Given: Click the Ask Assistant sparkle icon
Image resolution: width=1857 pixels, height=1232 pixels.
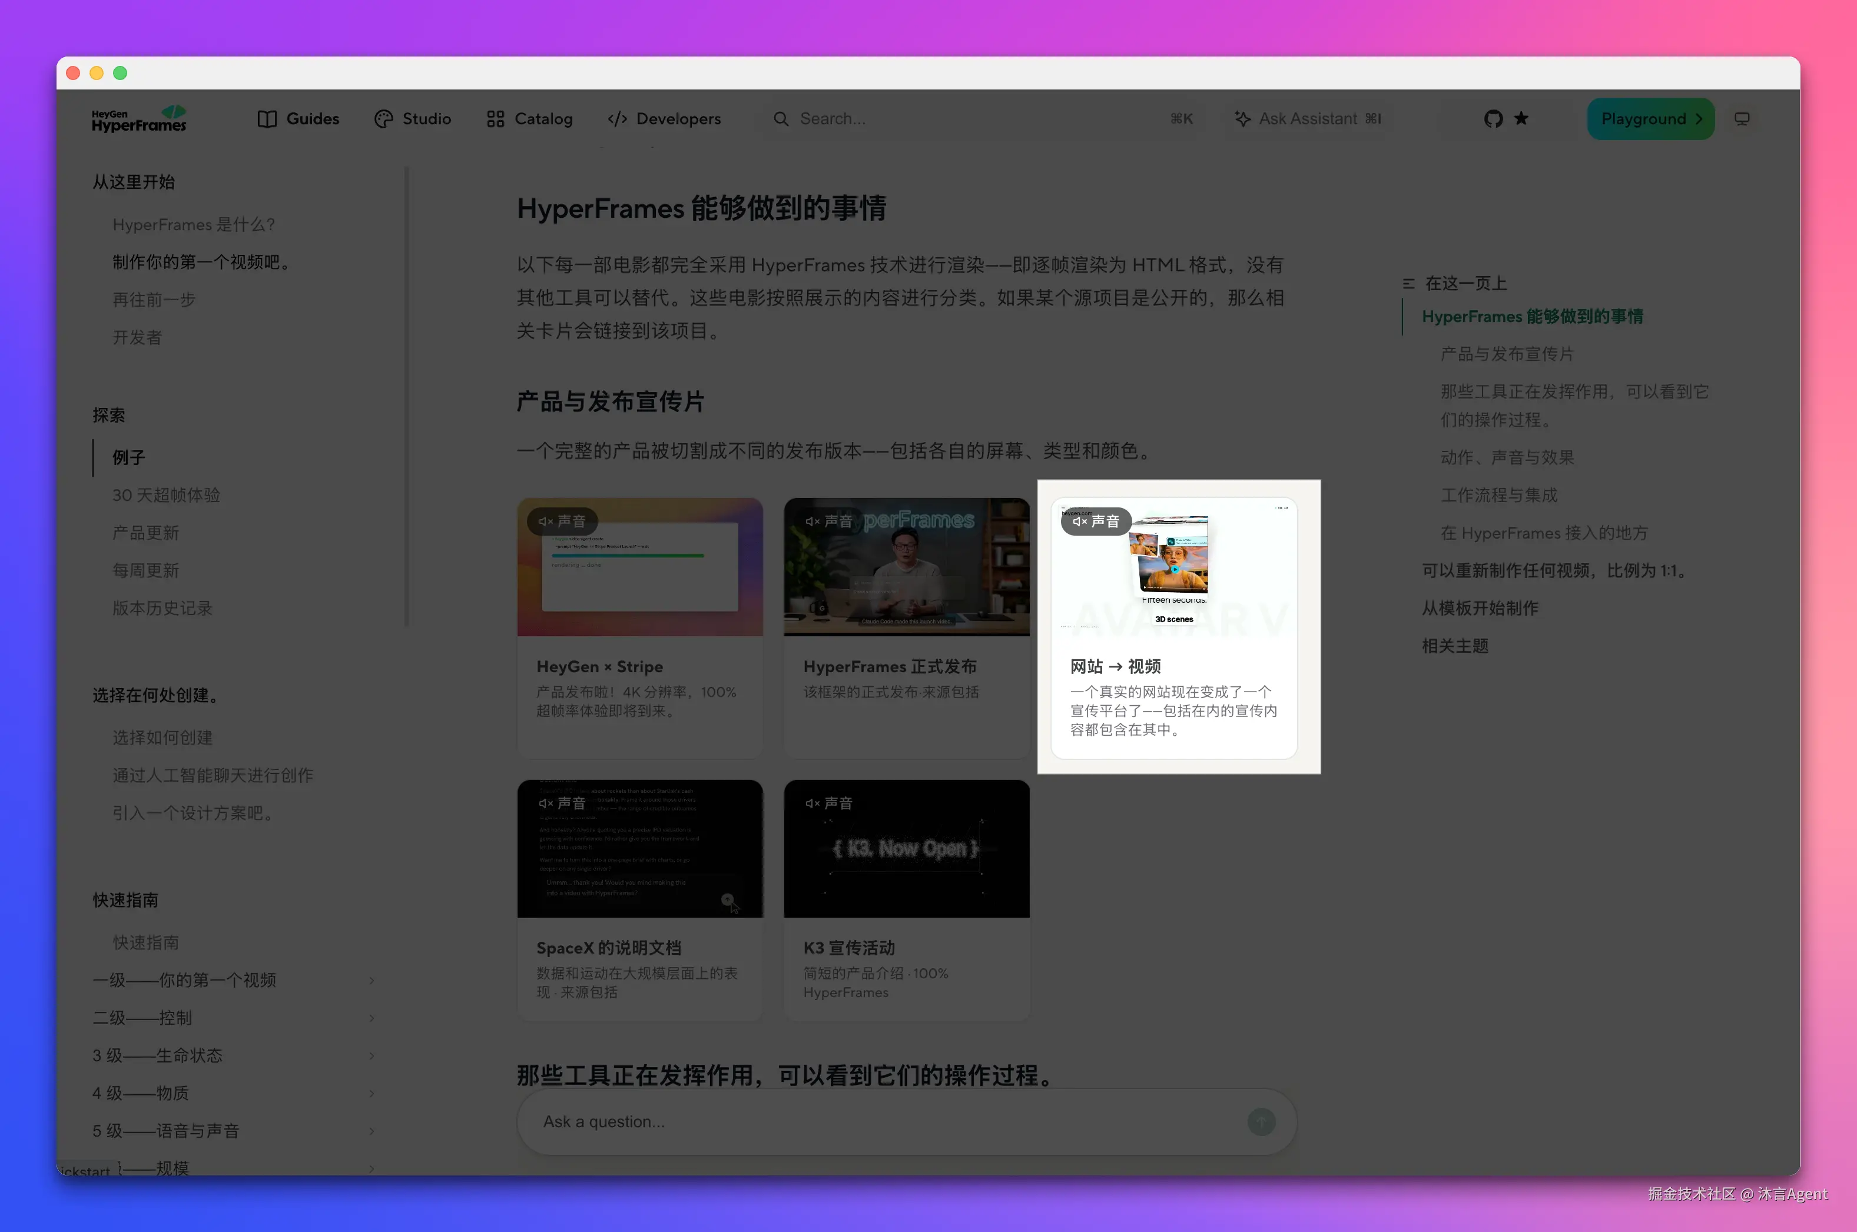Looking at the screenshot, I should coord(1242,119).
